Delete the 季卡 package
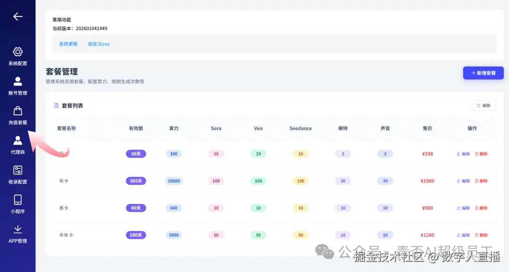Screen dimensions: 509x272 coord(481,208)
